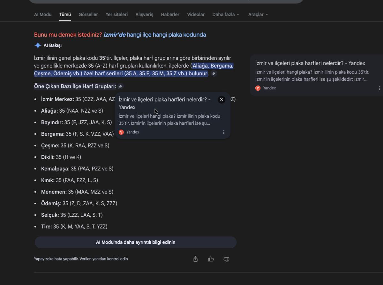The width and height of the screenshot is (383, 285).
Task: Expand the Daha fazla dropdown
Action: point(226,15)
